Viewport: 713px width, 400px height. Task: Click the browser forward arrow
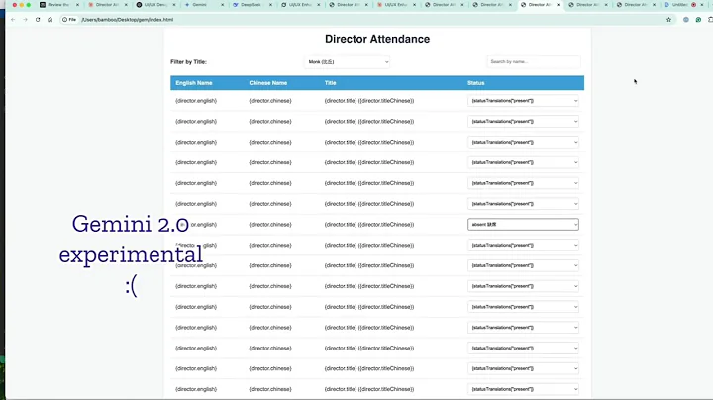pos(25,20)
